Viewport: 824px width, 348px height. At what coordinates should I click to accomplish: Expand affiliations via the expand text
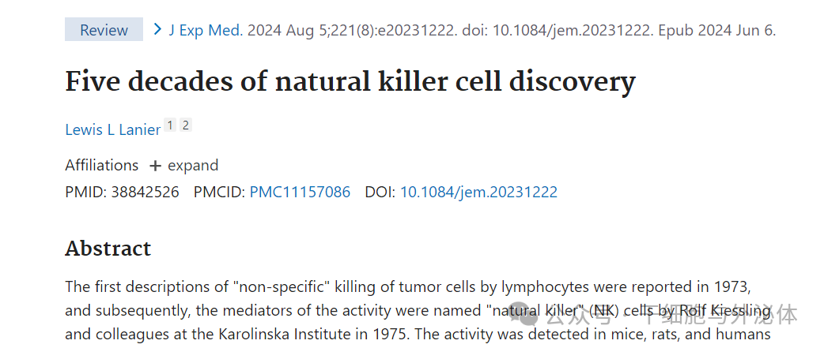tap(193, 166)
